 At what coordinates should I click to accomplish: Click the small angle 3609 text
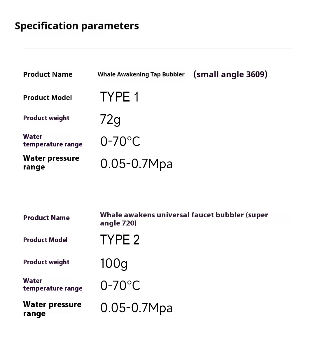tap(230, 74)
